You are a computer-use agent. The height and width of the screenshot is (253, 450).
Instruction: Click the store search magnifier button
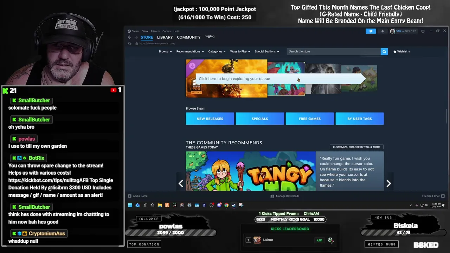tap(384, 51)
